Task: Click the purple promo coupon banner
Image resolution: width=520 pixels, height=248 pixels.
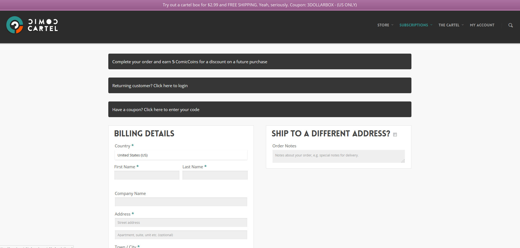Action: tap(260, 5)
